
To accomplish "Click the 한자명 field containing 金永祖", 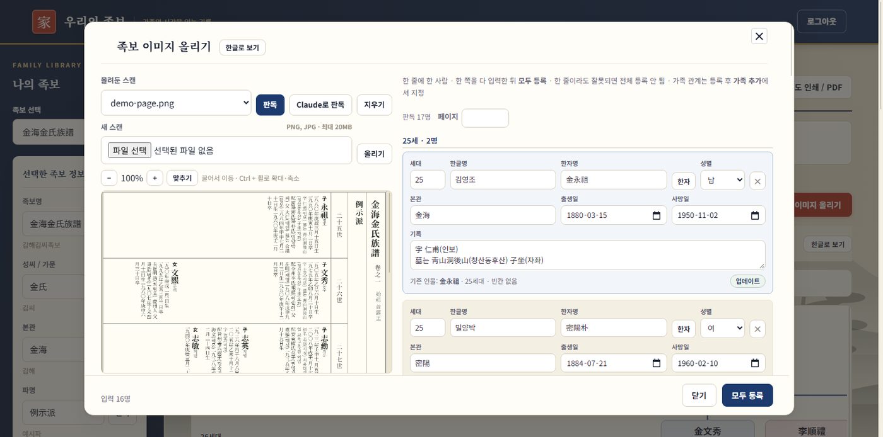I will (614, 179).
